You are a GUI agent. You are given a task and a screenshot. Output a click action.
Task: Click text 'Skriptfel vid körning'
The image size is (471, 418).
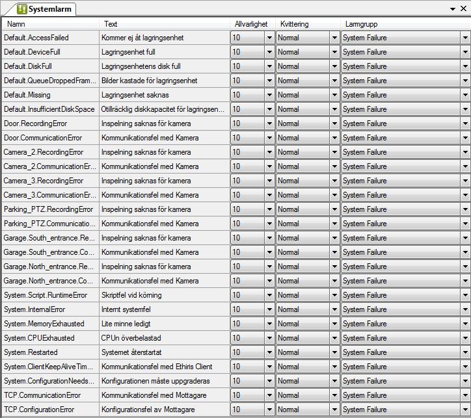(131, 295)
